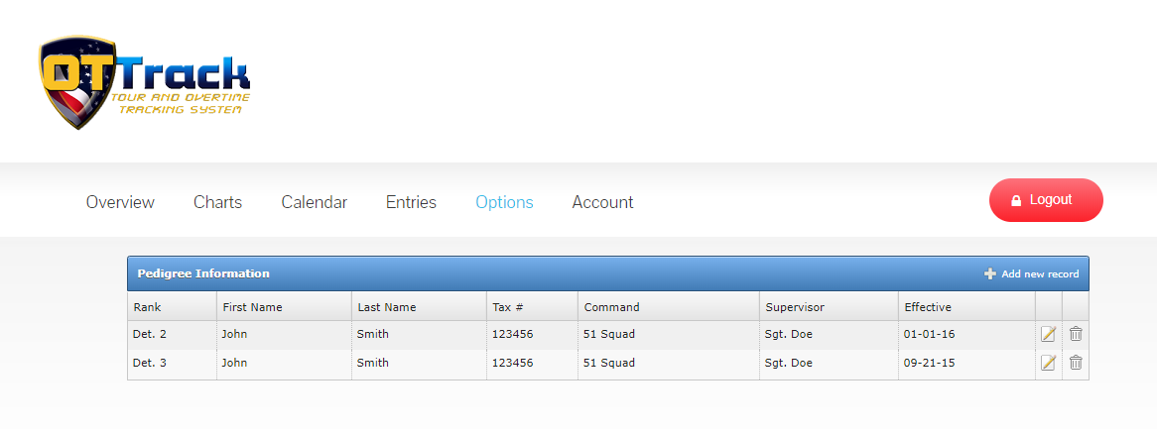Screen dimensions: 1157x434
Task: Select the Options menu item
Action: tap(504, 202)
